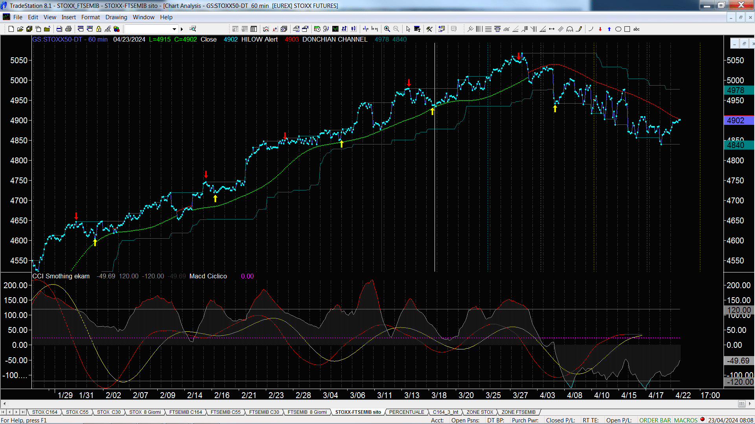The width and height of the screenshot is (755, 424).
Task: Select the Rectangle drawing tool
Action: pos(627,29)
